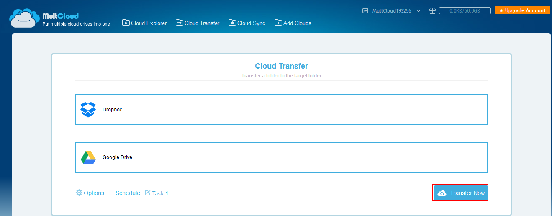
Task: Click the Cloud Explorer folder icon
Action: 126,23
